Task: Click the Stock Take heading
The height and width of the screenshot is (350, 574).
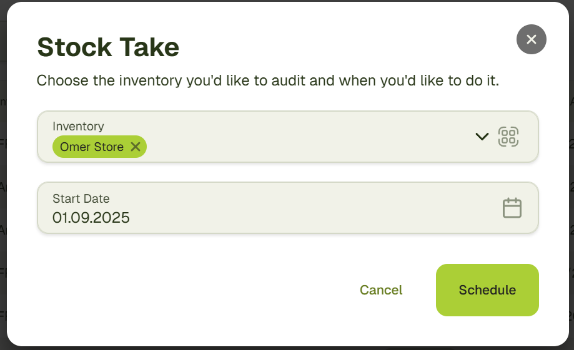Action: 108,47
